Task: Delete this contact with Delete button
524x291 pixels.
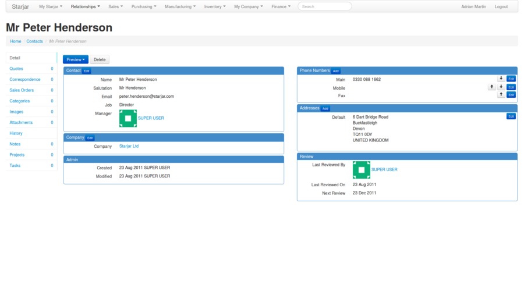Action: click(100, 59)
